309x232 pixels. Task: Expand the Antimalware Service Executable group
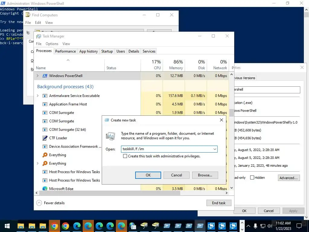pos(38,96)
